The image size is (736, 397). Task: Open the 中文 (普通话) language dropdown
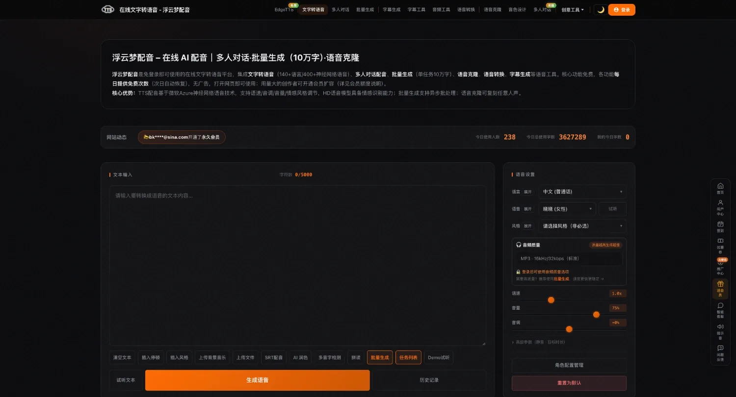point(582,192)
